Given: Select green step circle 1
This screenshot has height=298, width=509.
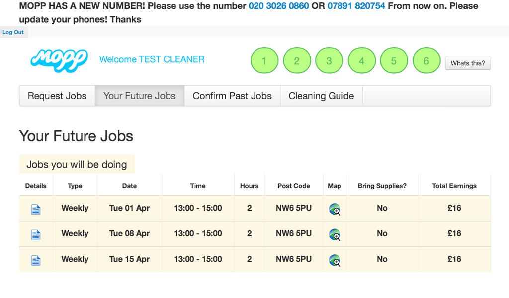Looking at the screenshot, I should (264, 60).
